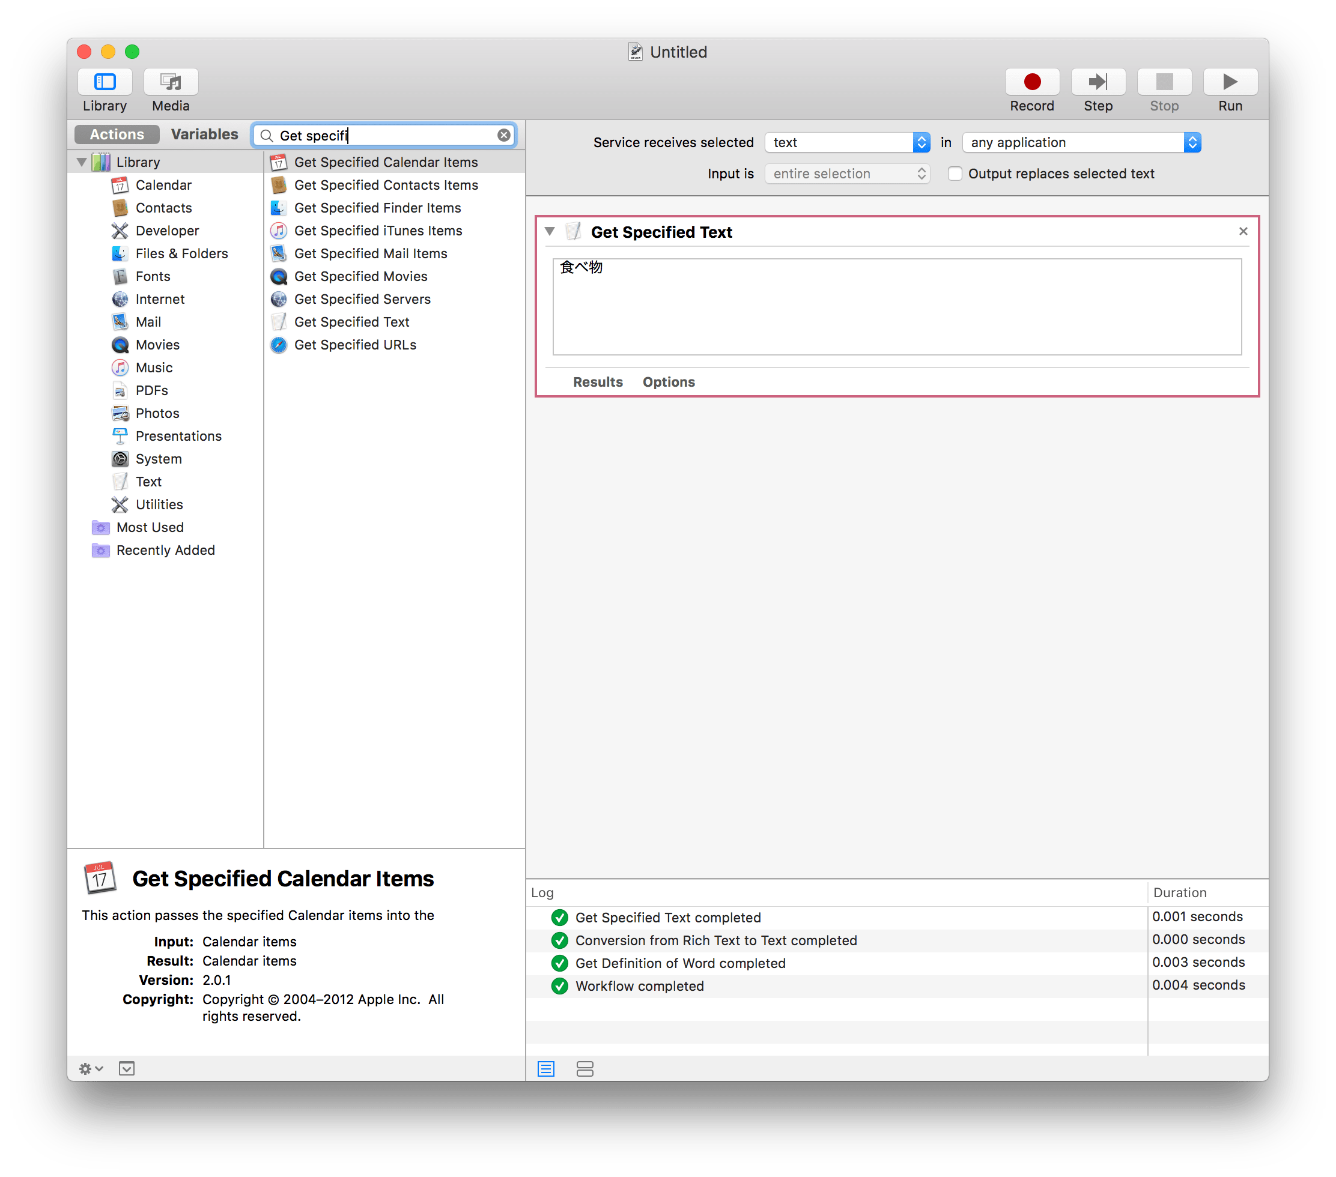Image resolution: width=1336 pixels, height=1177 pixels.
Task: Switch to the split variables view icon
Action: pos(584,1068)
